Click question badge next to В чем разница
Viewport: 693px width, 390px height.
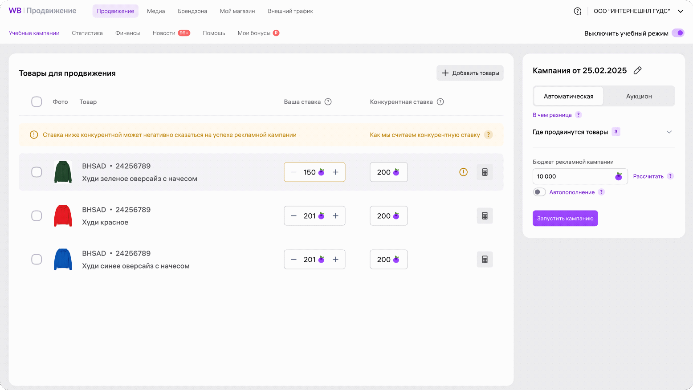[x=578, y=115]
